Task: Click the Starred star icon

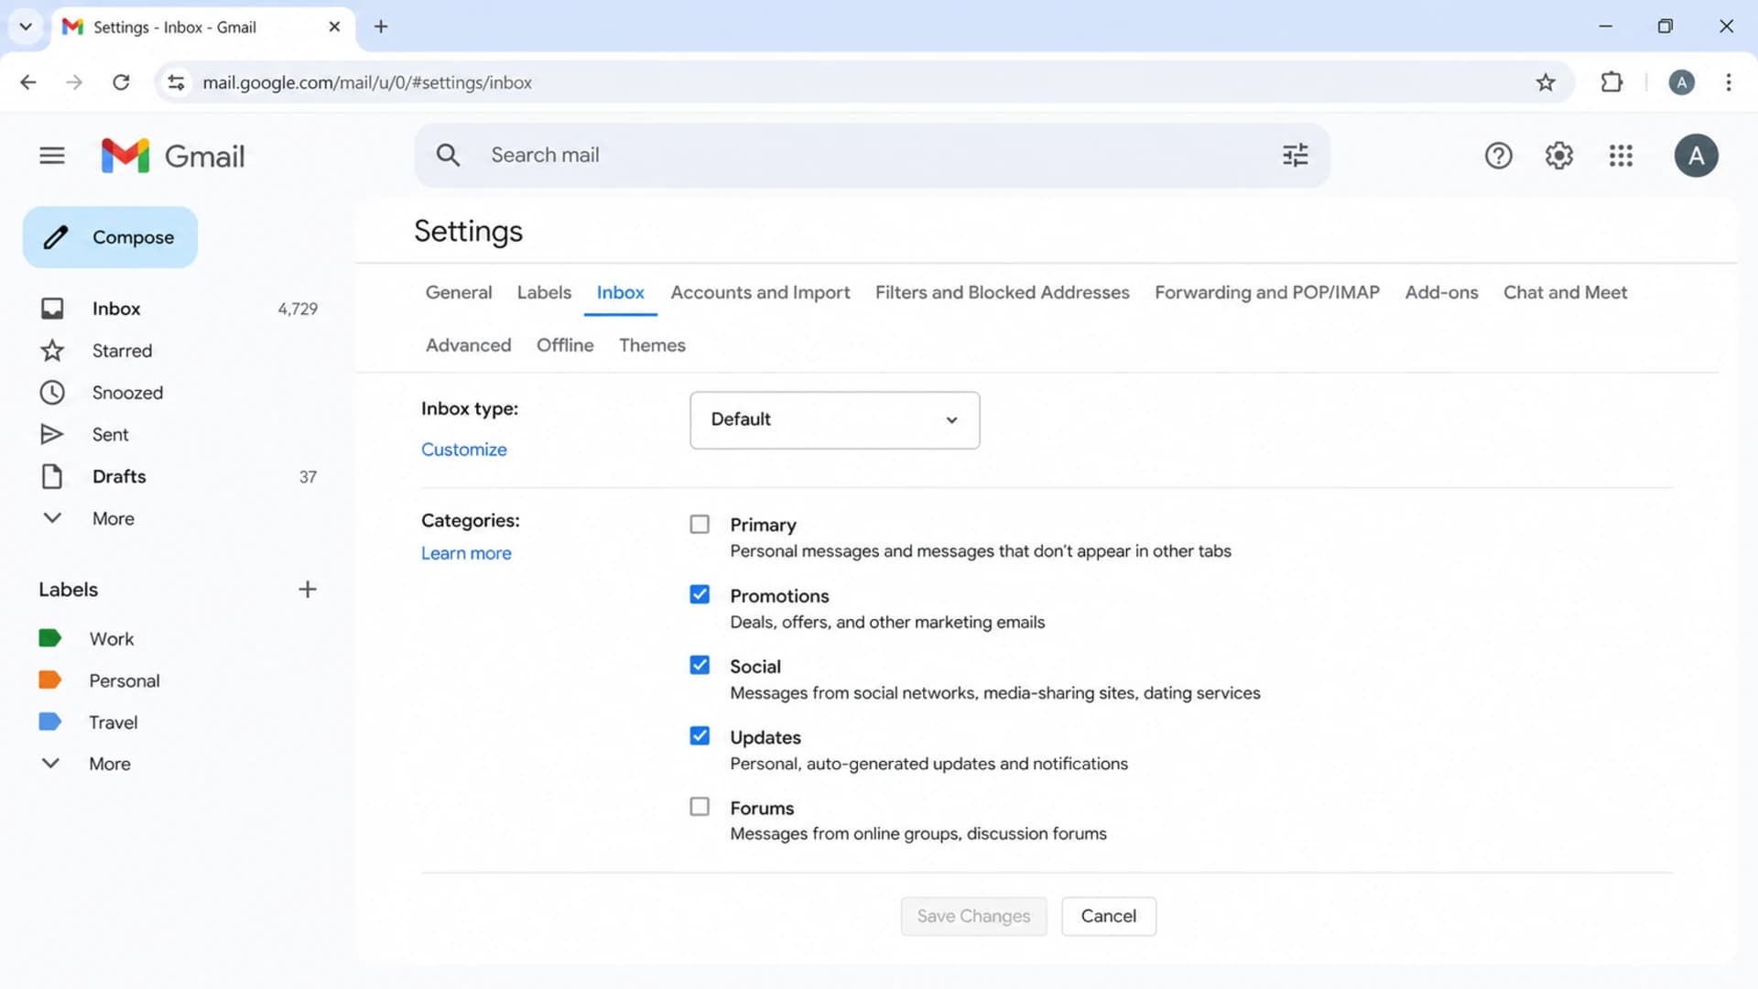Action: 52,351
